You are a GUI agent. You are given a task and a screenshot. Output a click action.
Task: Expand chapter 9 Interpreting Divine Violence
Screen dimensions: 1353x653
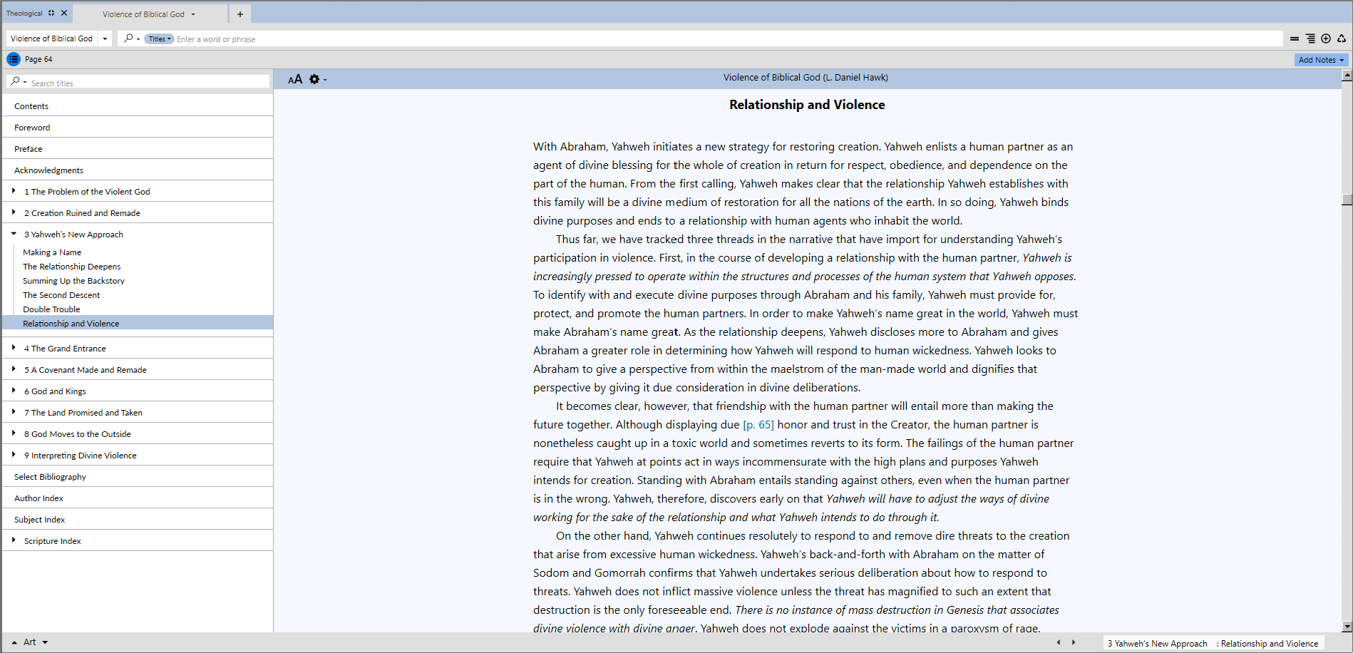[14, 454]
